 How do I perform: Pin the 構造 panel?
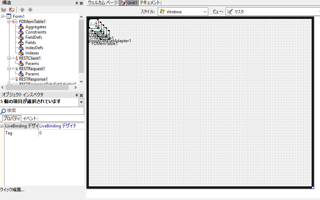click(x=77, y=3)
